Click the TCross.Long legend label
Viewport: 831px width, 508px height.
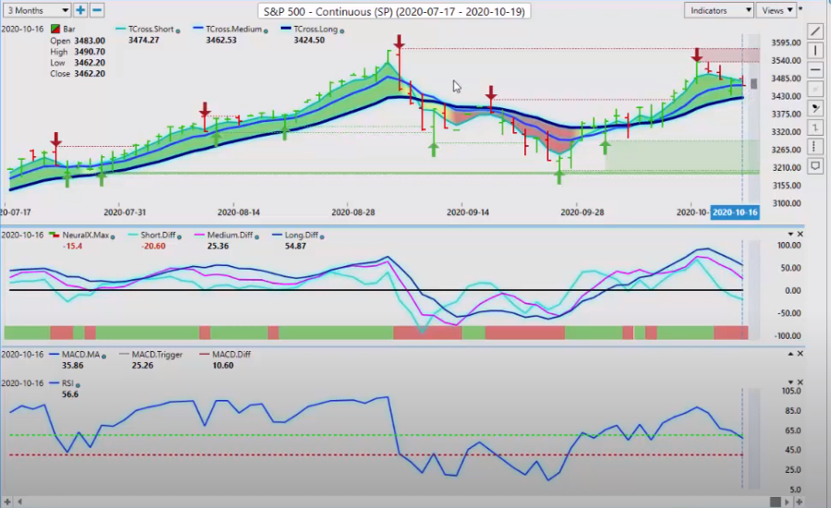(316, 30)
